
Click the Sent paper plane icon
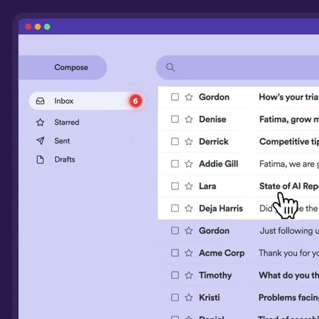pos(41,141)
